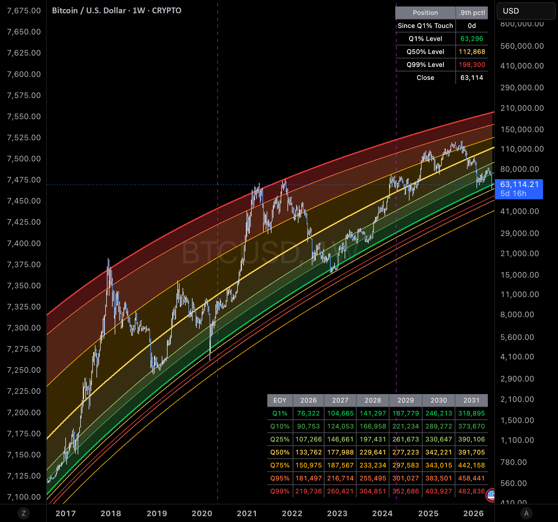Click the Close value 63,114

coord(472,78)
